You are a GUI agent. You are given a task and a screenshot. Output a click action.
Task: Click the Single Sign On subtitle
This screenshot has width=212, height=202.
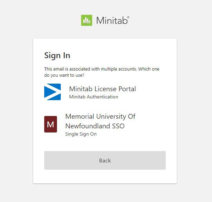pyautogui.click(x=81, y=134)
